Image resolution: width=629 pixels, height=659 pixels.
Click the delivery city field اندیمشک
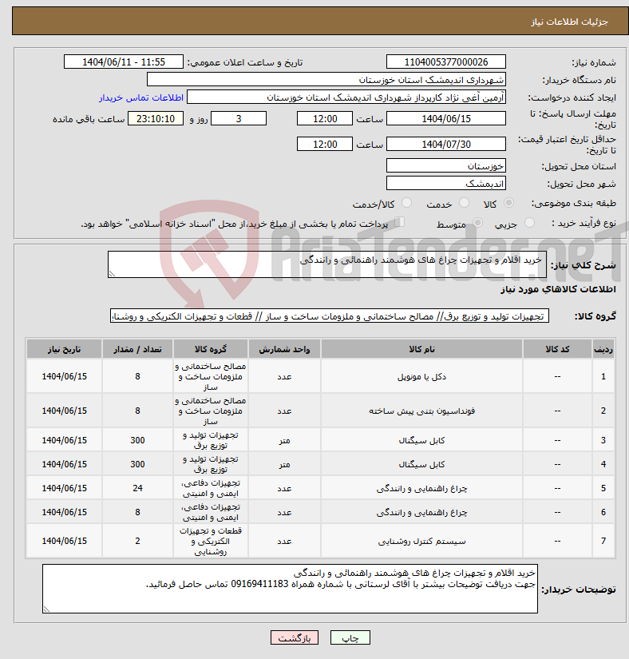446,183
